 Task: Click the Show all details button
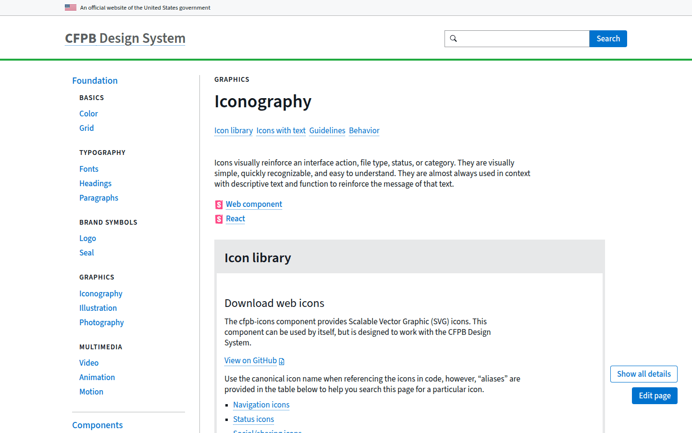point(644,374)
